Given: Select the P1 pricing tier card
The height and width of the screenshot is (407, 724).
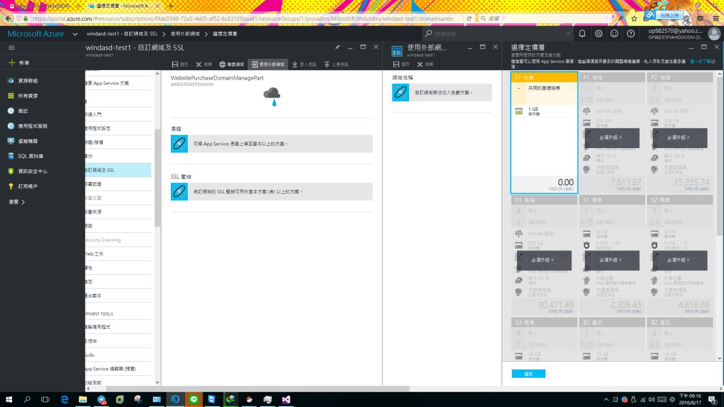Looking at the screenshot, I should [611, 132].
